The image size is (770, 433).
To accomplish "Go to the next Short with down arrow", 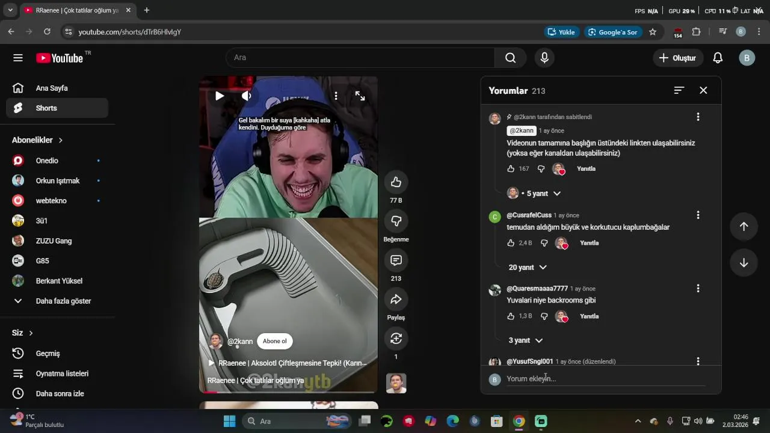I will click(x=744, y=263).
